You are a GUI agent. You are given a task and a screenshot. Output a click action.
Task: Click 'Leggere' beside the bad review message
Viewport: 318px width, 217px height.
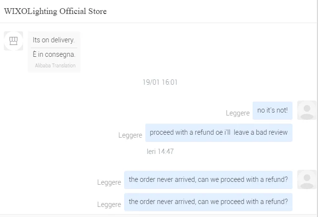pos(130,135)
